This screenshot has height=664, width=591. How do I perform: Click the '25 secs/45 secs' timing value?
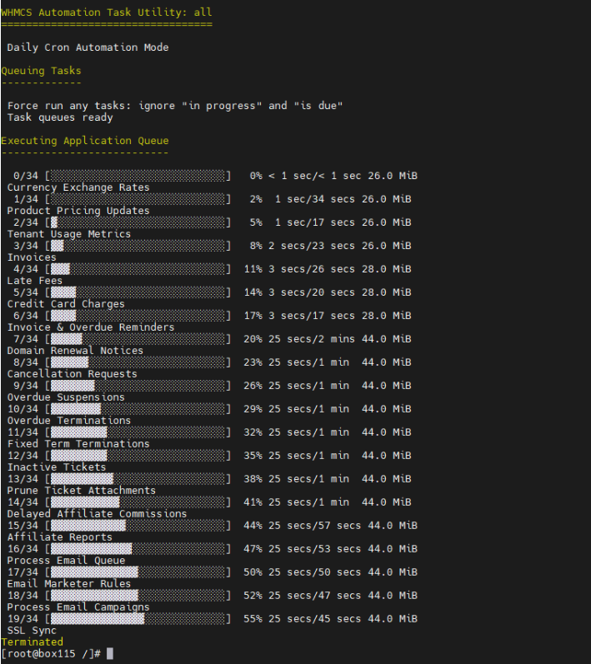coord(315,618)
